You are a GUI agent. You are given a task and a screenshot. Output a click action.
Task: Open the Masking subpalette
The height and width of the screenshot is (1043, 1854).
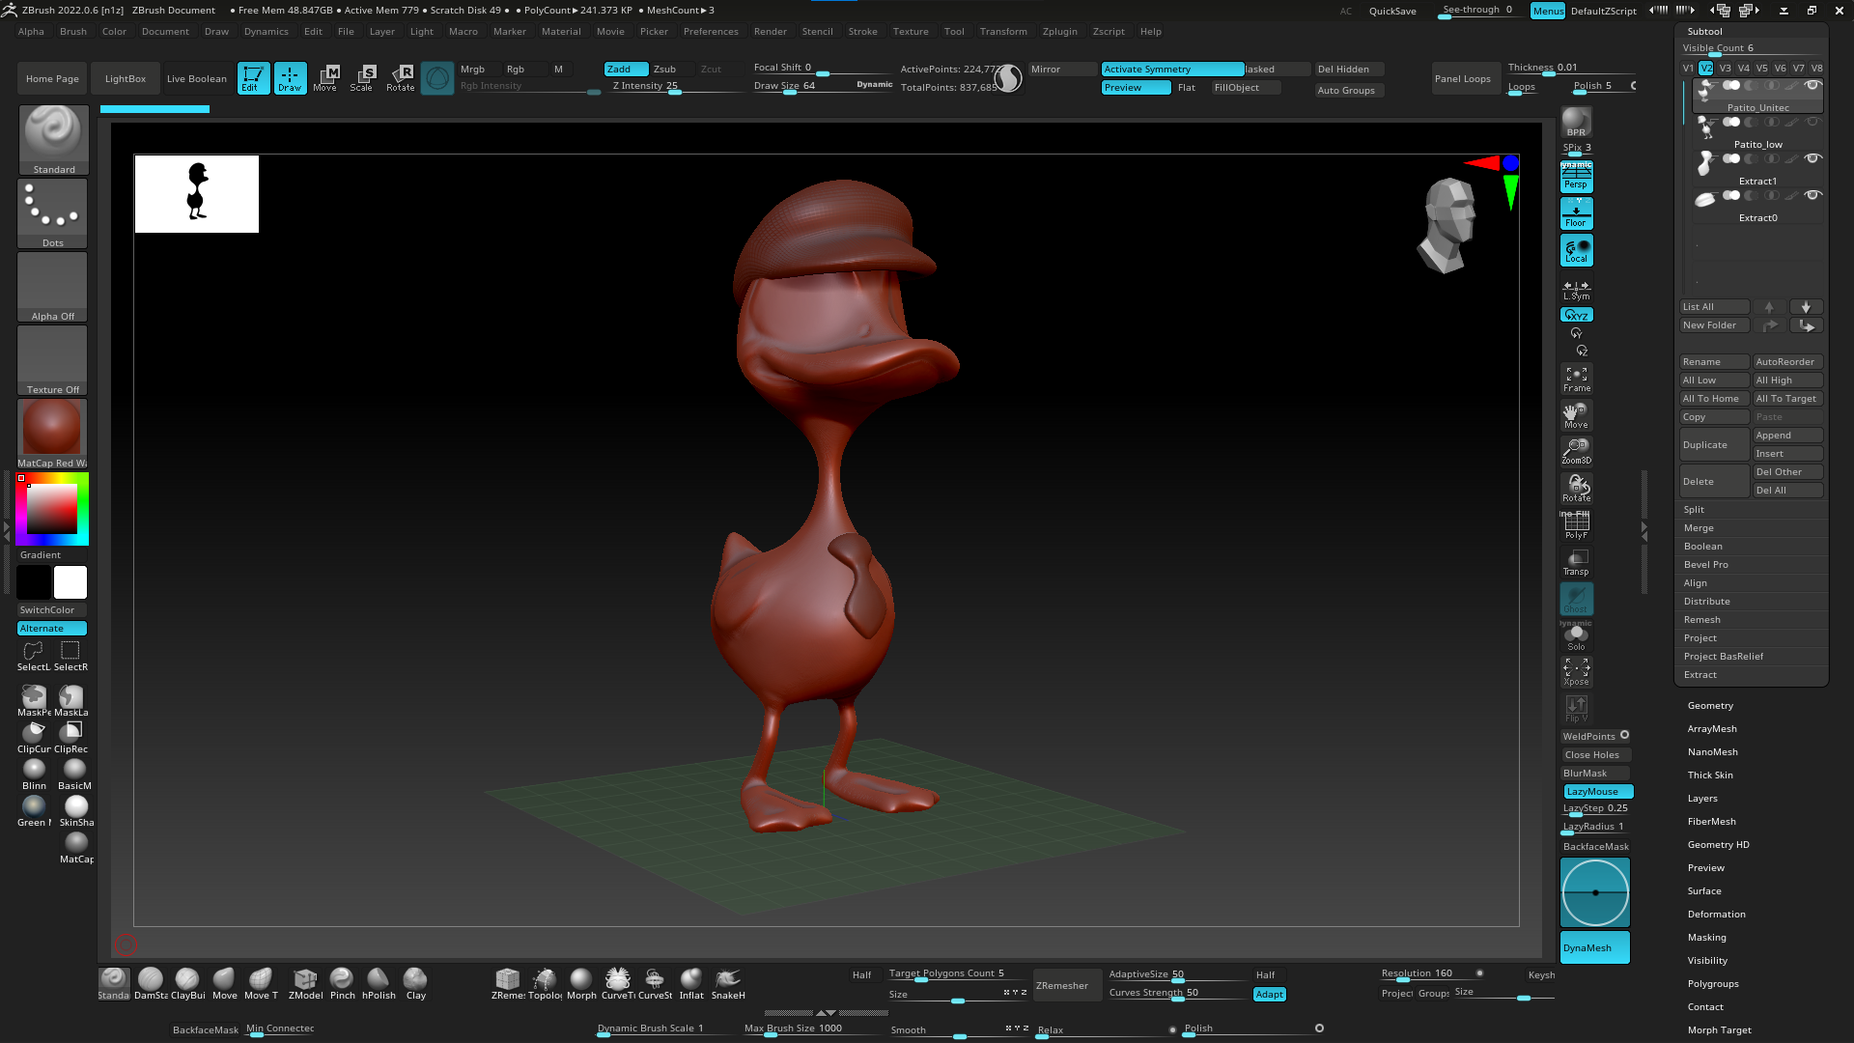click(1706, 938)
